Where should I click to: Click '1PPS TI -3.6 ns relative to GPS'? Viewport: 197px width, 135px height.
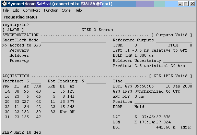[x=150, y=50]
